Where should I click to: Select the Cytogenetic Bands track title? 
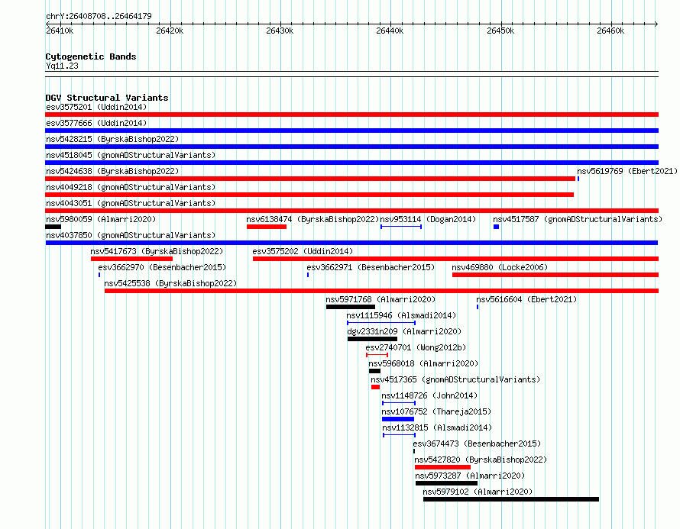click(x=91, y=56)
